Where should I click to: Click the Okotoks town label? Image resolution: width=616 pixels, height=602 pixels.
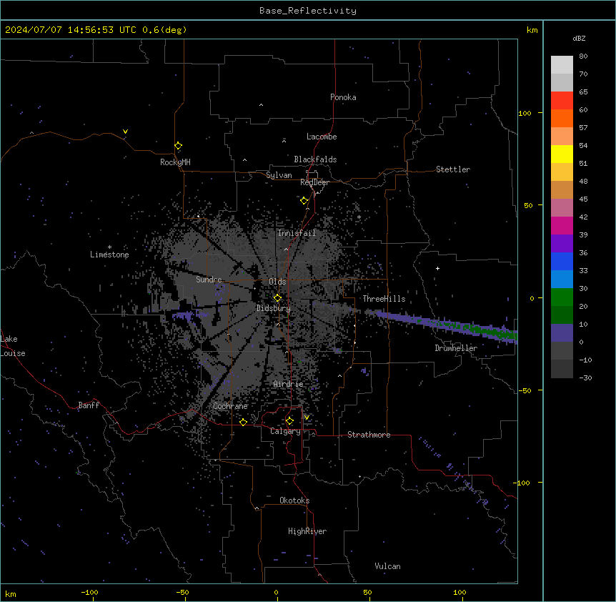[x=294, y=500]
